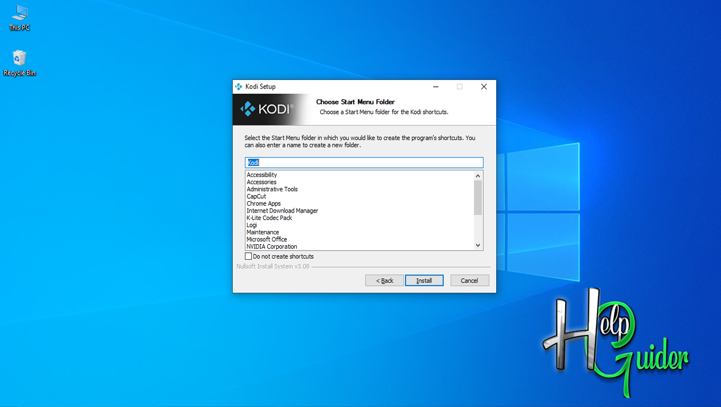Viewport: 721px width, 407px height.
Task: Minimize the Kodi Setup window
Action: [x=435, y=87]
